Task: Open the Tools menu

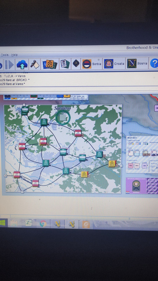Action: [4, 55]
